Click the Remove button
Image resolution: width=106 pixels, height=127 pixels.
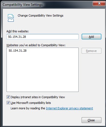91,51
